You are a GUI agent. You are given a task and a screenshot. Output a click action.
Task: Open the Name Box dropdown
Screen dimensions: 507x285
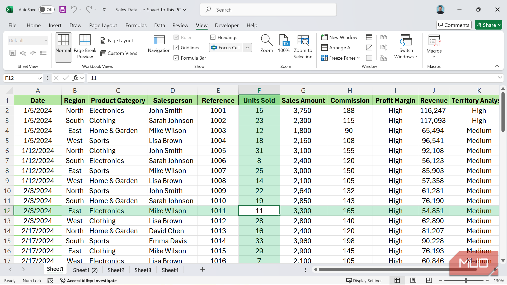pyautogui.click(x=39, y=78)
